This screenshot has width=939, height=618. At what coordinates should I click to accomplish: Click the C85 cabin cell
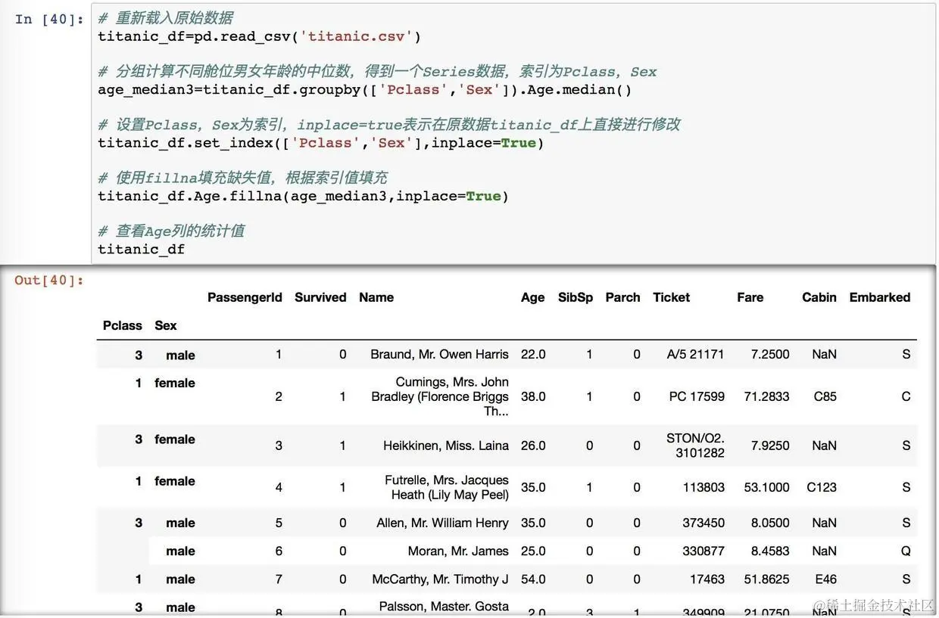click(x=825, y=396)
